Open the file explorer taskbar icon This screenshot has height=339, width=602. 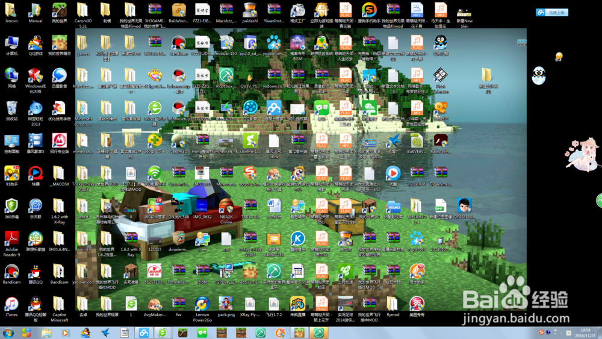pyautogui.click(x=46, y=333)
